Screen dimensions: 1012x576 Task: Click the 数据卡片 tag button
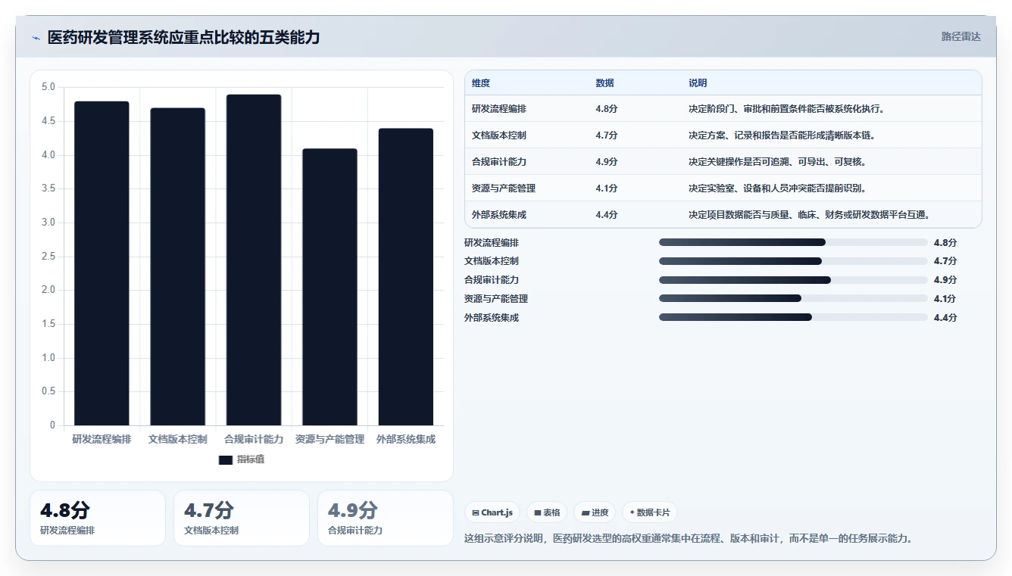[649, 512]
